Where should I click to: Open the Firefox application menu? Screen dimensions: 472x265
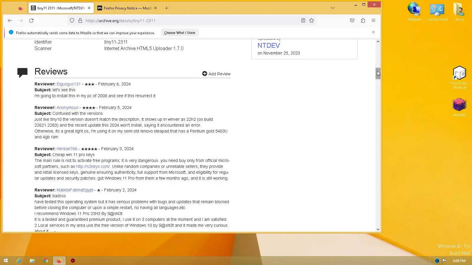click(x=373, y=21)
